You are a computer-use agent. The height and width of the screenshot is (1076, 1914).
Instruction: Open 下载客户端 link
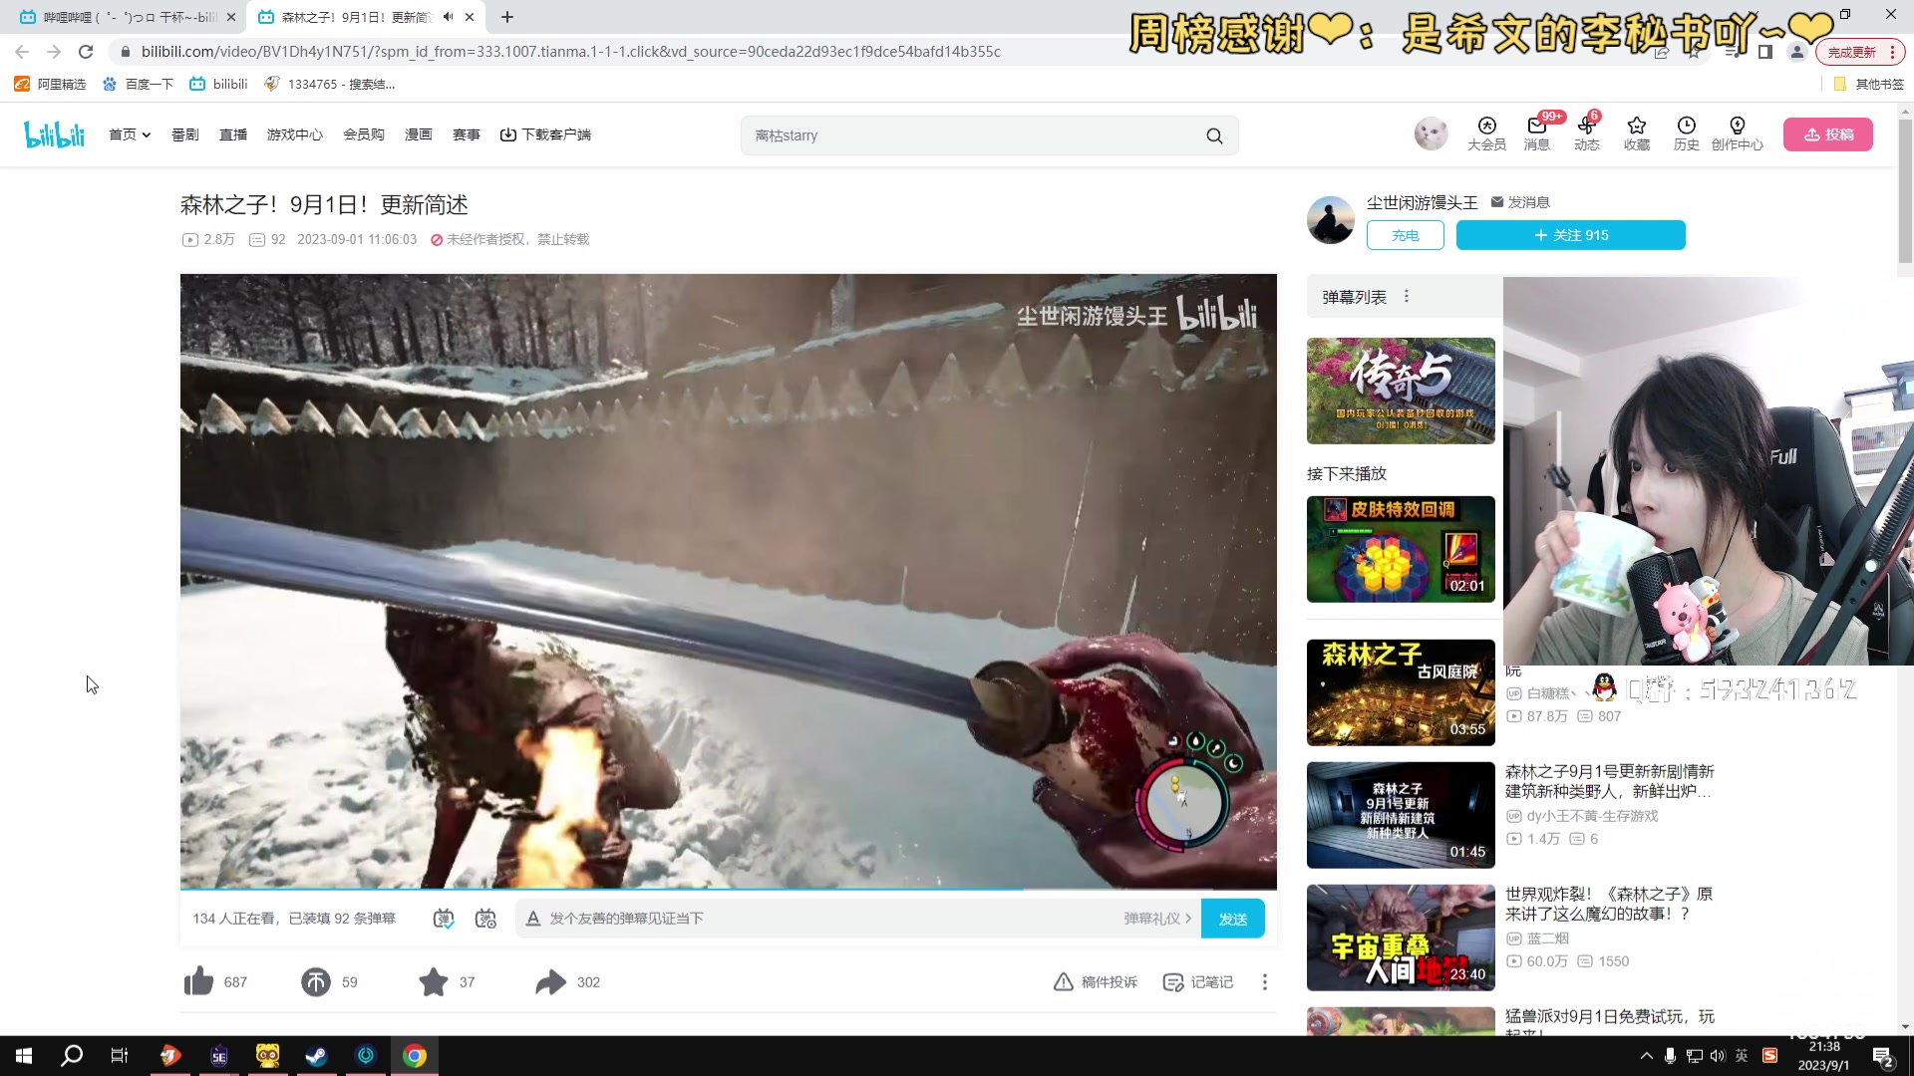click(545, 134)
